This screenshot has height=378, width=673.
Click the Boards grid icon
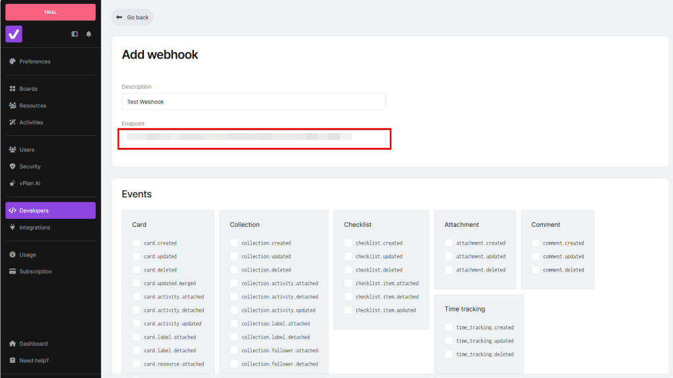[x=12, y=89]
